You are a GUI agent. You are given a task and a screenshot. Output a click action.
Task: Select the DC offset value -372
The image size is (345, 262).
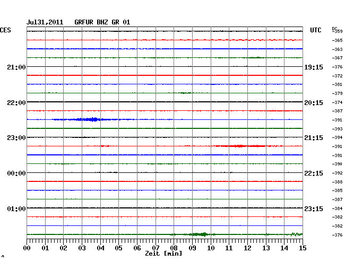(337, 76)
